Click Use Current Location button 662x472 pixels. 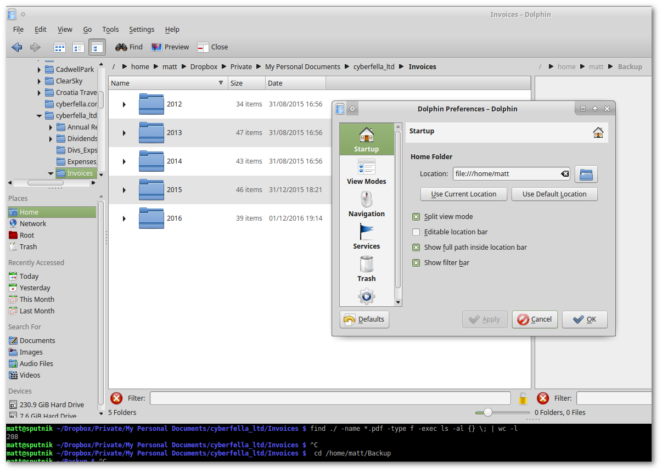pyautogui.click(x=464, y=194)
